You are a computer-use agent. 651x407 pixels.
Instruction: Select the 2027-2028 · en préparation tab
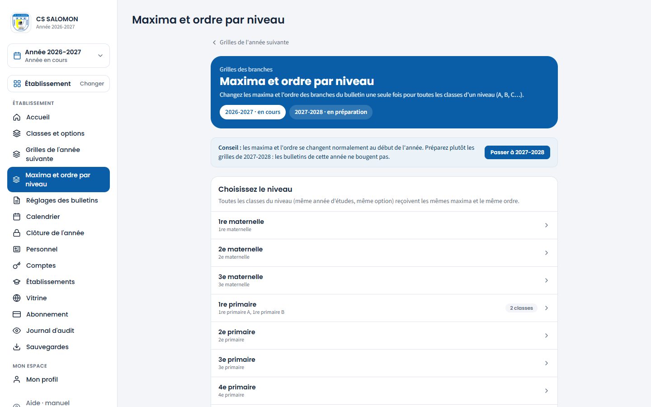[331, 112]
